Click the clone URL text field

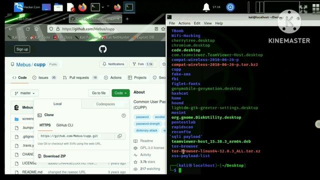coord(76,136)
